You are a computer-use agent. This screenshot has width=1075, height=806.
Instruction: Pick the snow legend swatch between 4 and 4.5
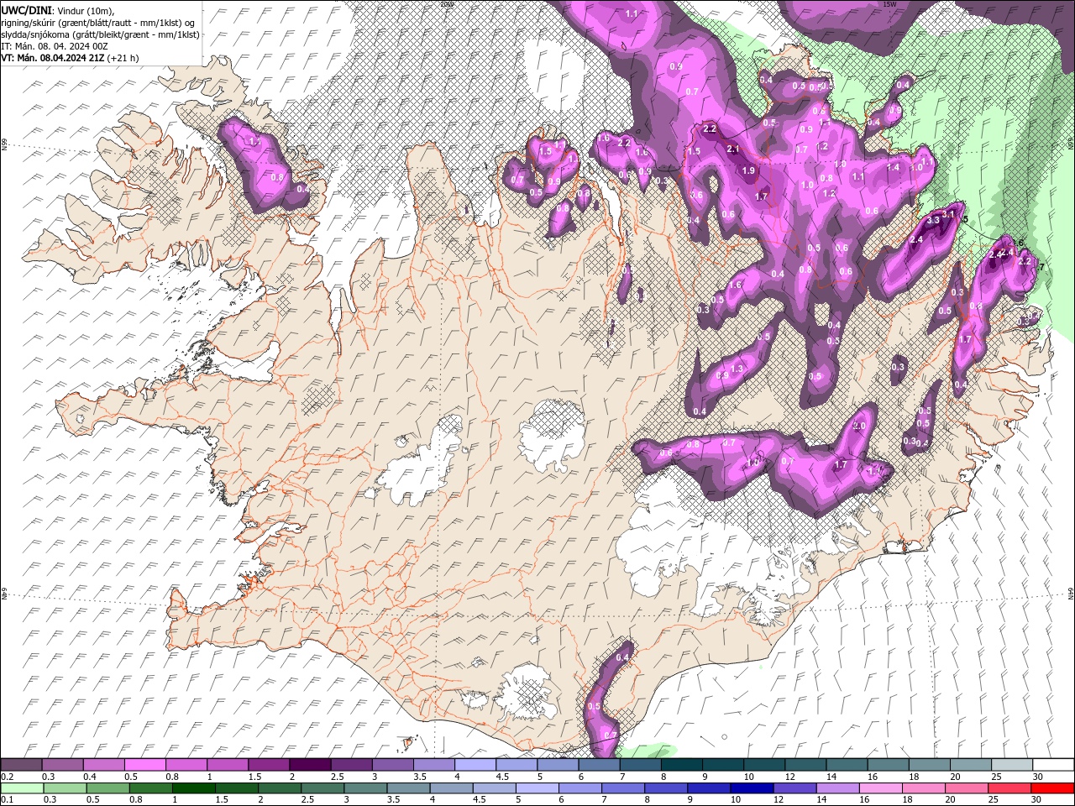475,765
